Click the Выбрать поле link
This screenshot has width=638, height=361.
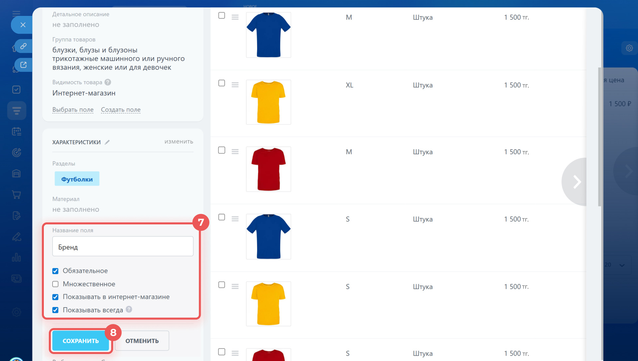tap(73, 110)
